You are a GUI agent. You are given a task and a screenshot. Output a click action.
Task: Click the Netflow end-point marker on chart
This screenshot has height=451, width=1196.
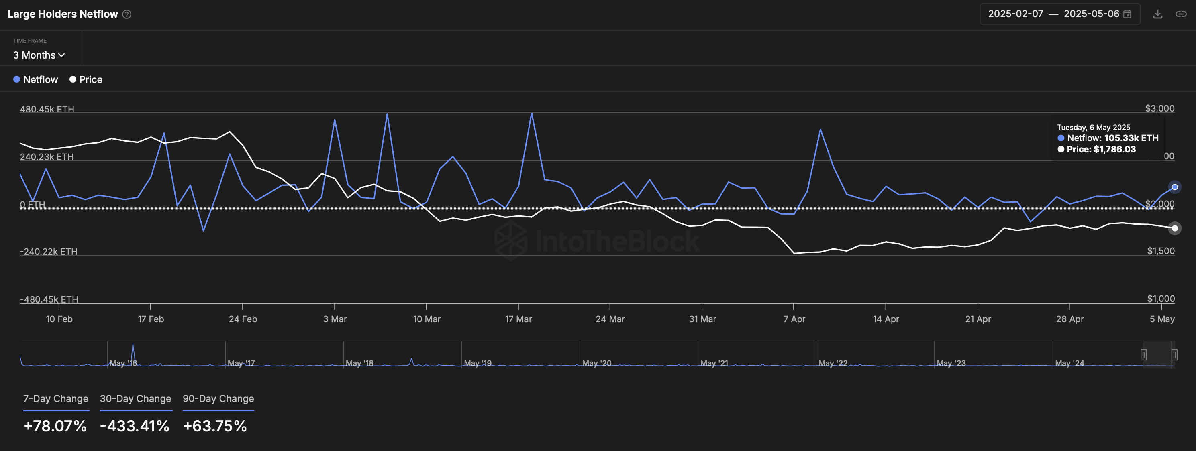(x=1174, y=187)
